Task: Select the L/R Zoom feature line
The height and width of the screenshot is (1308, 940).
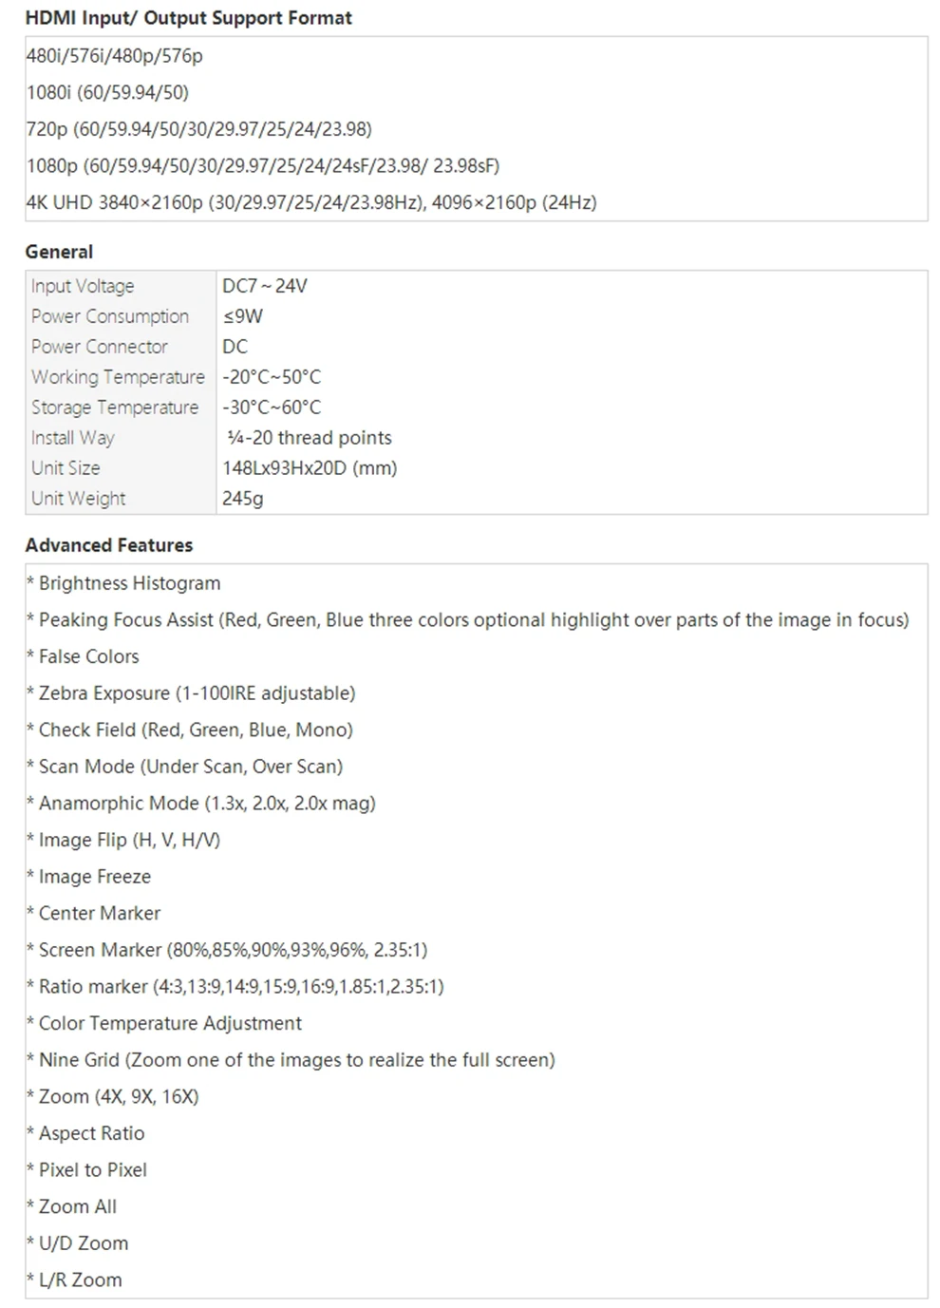Action: pos(74,1280)
